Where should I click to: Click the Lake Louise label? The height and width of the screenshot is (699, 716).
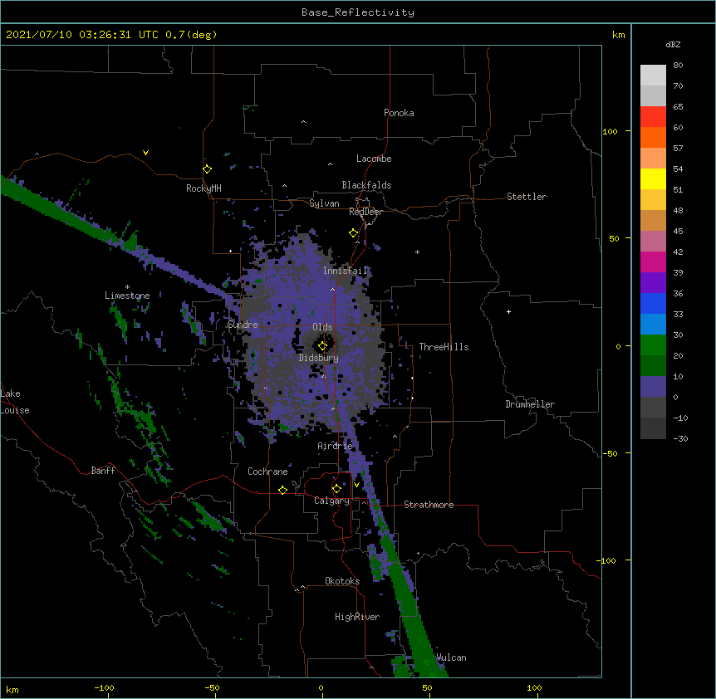point(15,402)
